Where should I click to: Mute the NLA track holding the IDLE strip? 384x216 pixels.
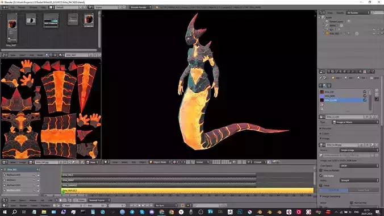pos(34,175)
